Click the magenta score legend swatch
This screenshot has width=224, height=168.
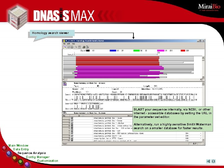[161, 51]
